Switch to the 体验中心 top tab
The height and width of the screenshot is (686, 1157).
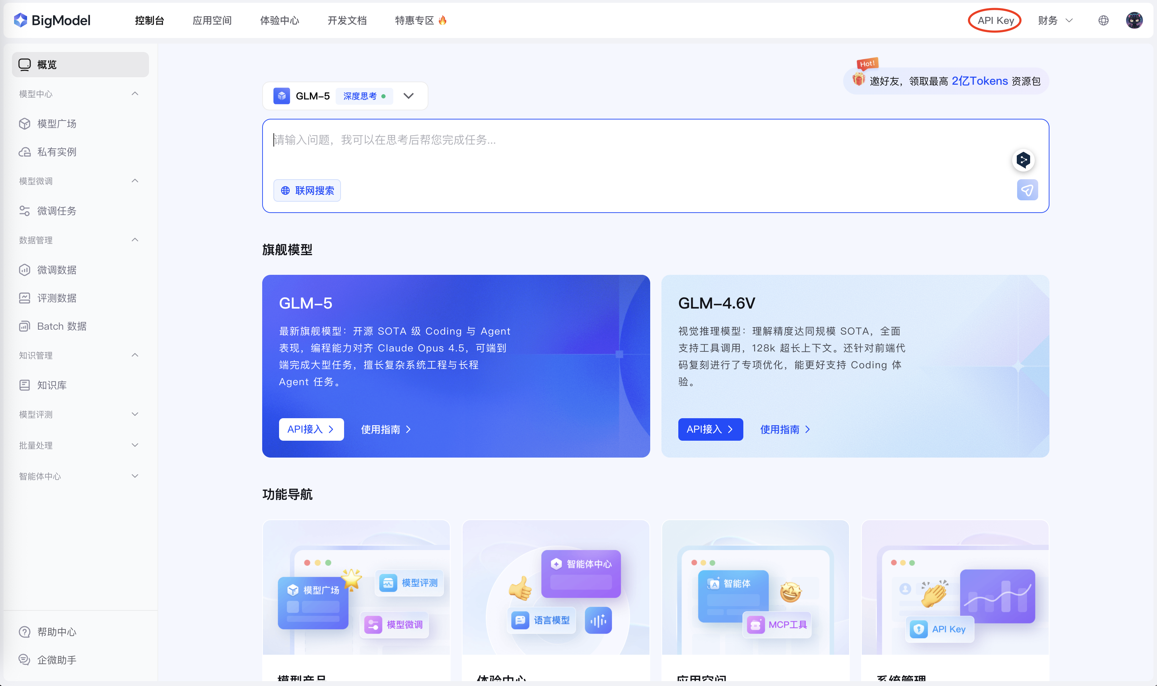click(x=279, y=20)
